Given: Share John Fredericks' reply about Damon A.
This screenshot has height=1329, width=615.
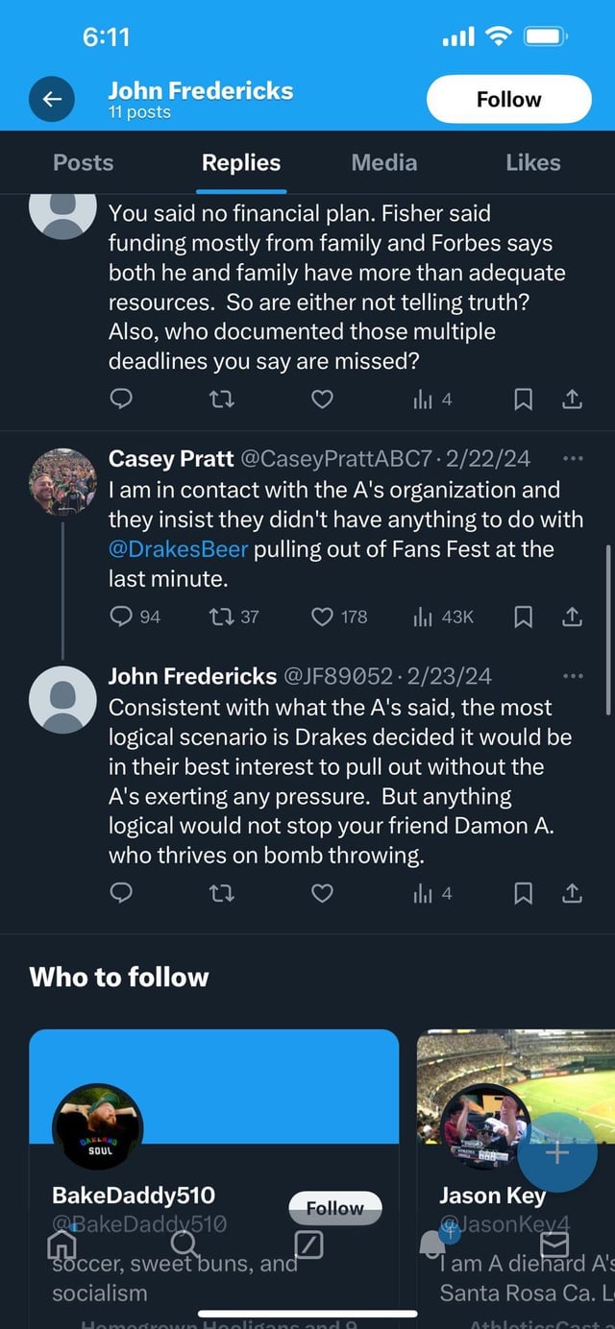Looking at the screenshot, I should click(x=572, y=893).
